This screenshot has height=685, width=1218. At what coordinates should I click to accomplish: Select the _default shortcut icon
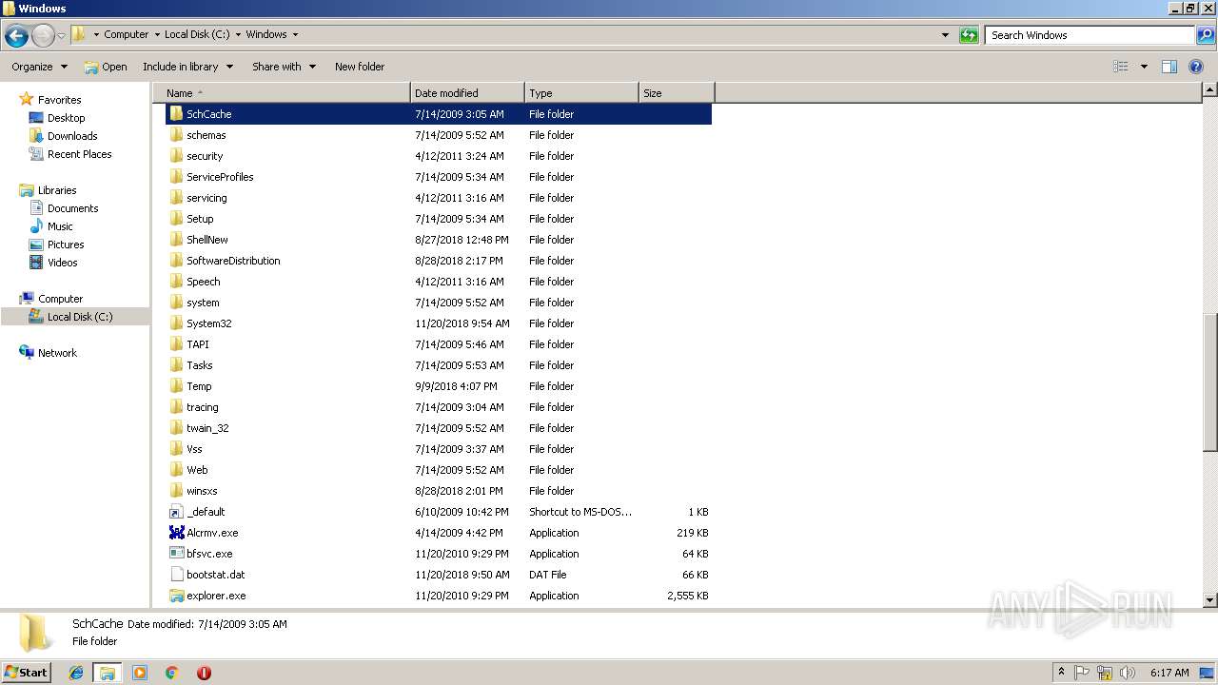[x=176, y=512]
